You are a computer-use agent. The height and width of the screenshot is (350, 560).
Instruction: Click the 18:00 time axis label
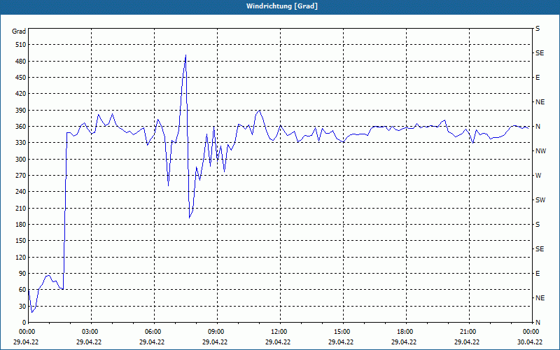click(404, 332)
